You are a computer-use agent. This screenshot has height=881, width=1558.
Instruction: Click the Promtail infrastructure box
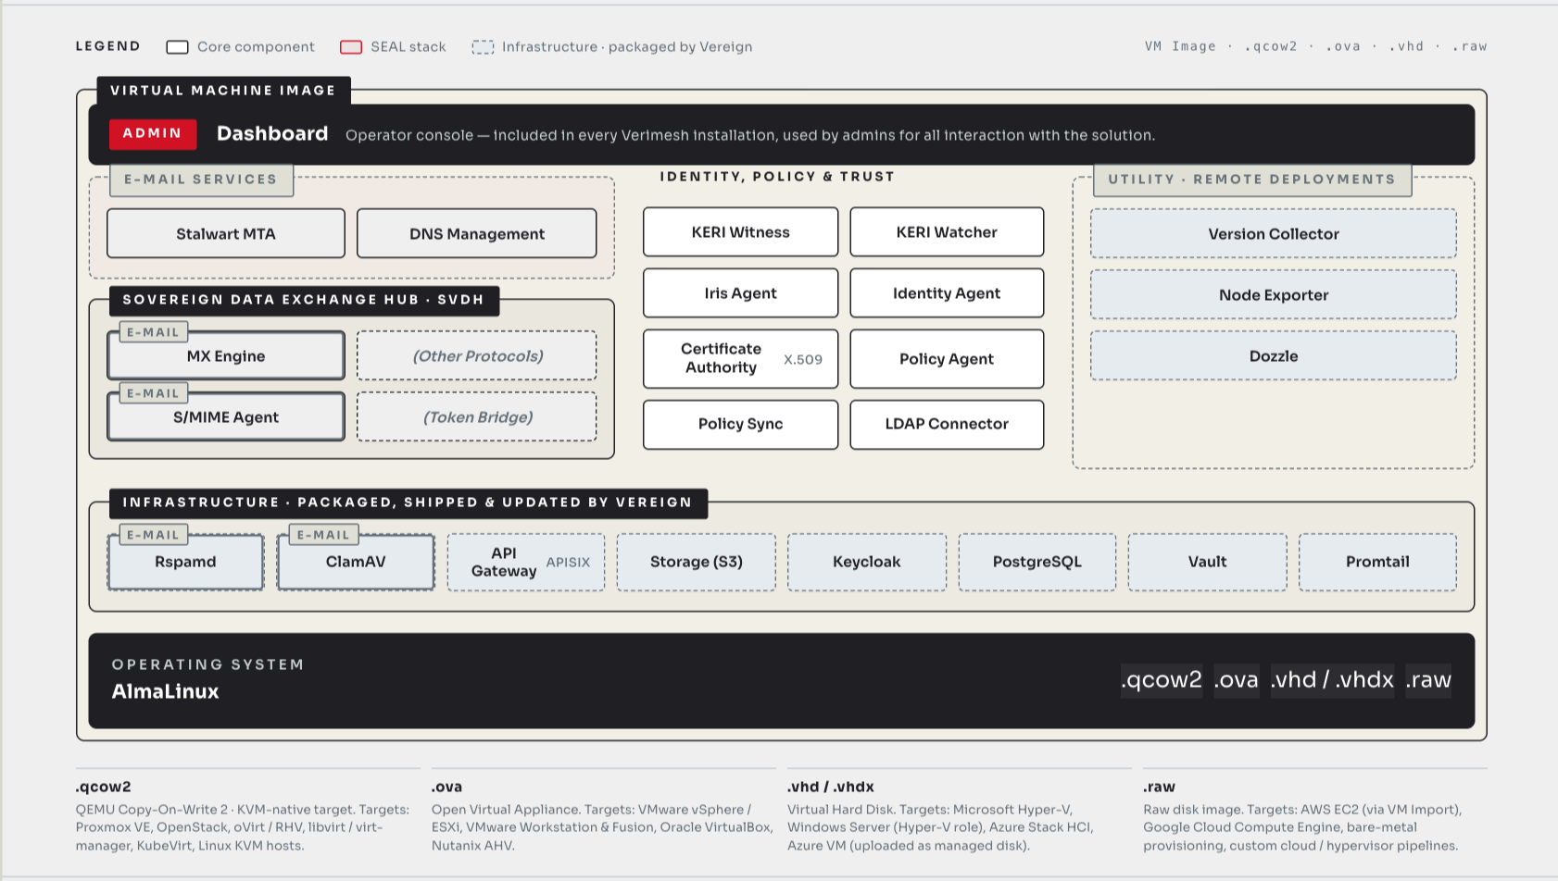click(1378, 562)
